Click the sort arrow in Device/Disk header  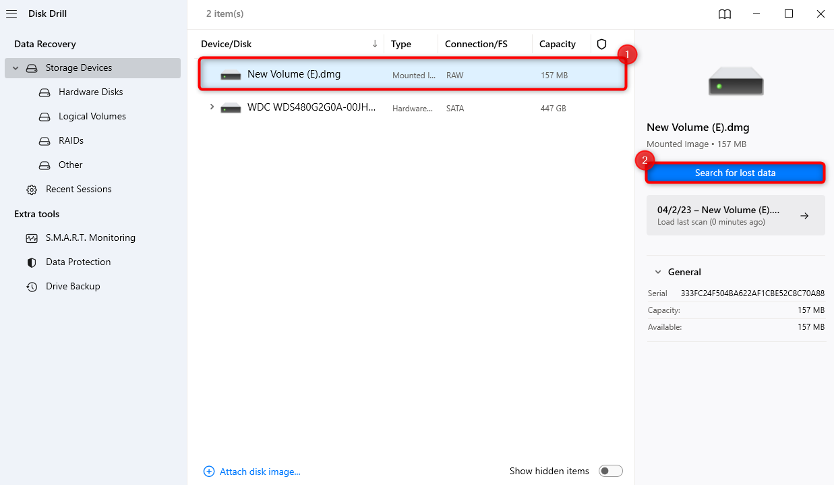[375, 44]
